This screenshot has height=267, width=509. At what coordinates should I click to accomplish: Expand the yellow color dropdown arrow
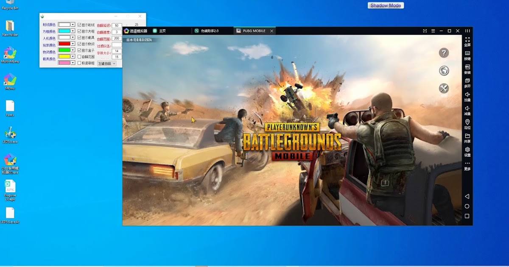click(x=73, y=56)
